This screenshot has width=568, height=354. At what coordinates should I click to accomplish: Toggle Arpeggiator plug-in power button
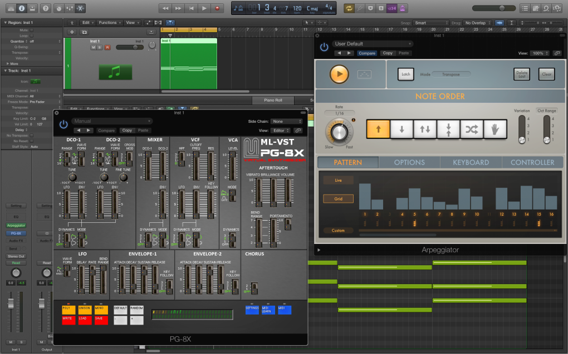[324, 47]
